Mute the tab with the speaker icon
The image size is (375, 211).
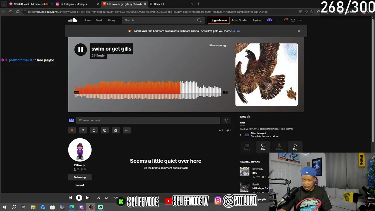tap(109, 4)
